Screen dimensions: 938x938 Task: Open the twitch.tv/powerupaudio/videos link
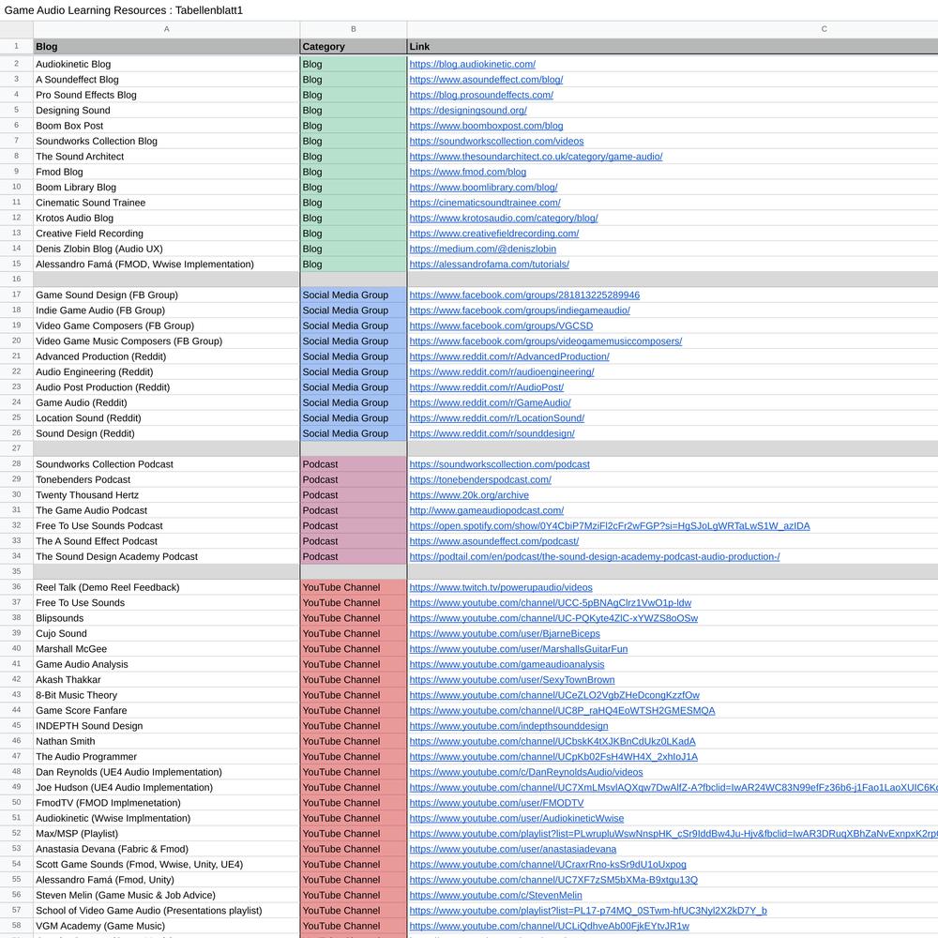coord(501,587)
